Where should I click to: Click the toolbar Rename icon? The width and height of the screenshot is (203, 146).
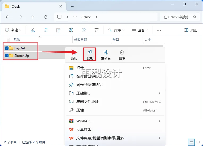tap(71, 30)
